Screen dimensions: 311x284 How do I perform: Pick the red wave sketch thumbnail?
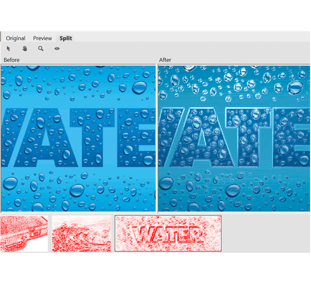81,233
